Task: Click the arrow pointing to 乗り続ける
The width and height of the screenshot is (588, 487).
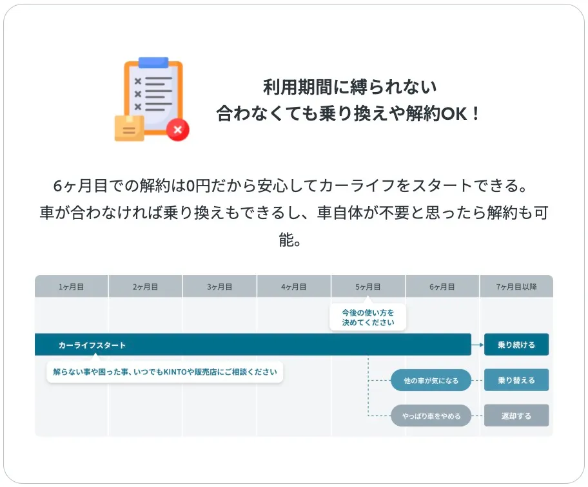Action: (x=477, y=345)
